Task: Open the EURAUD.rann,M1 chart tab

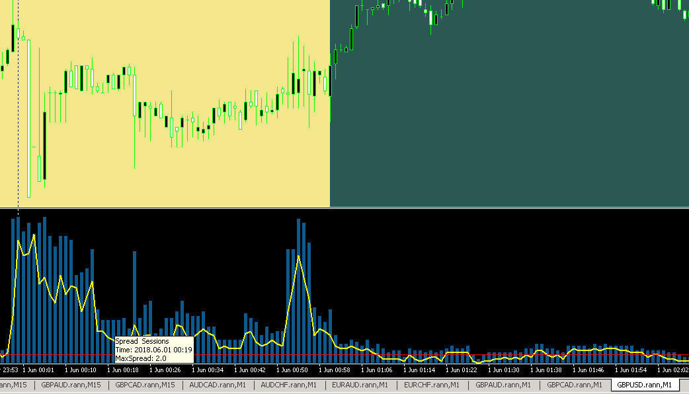Action: 360,385
